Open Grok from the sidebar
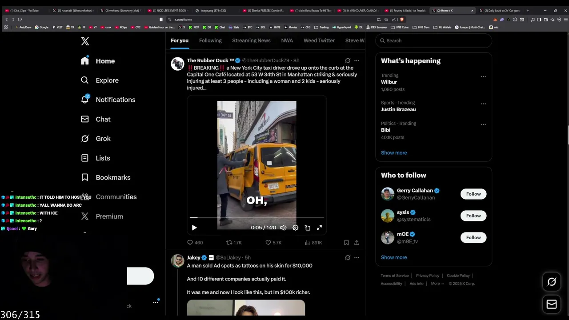The height and width of the screenshot is (320, 569). click(96, 139)
